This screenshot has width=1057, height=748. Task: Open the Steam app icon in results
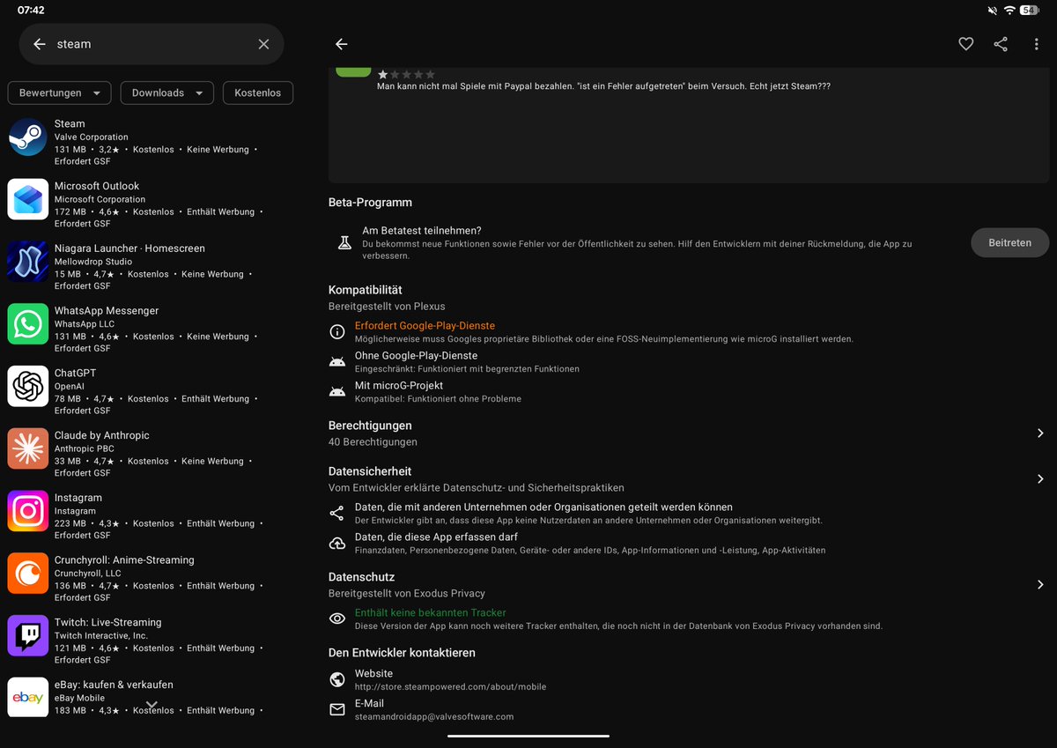tap(28, 137)
